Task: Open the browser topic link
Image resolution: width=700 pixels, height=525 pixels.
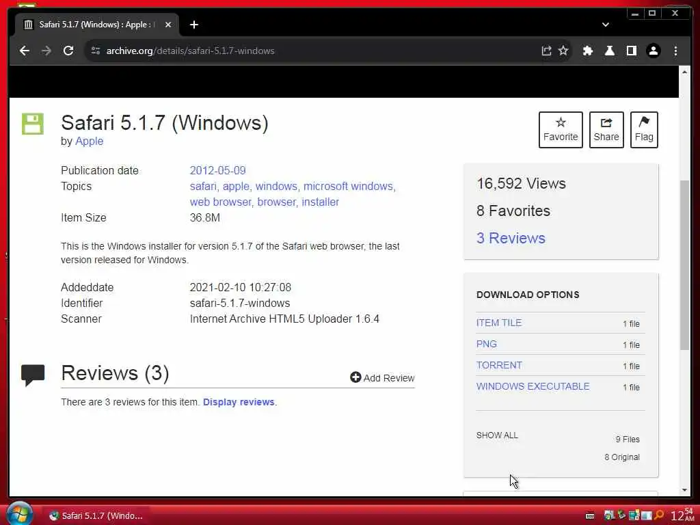Action: (278, 202)
